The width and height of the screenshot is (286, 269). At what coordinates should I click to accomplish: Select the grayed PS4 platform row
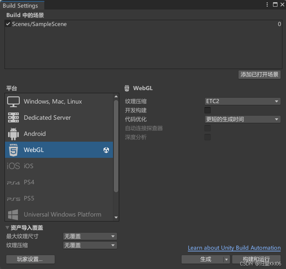59,182
